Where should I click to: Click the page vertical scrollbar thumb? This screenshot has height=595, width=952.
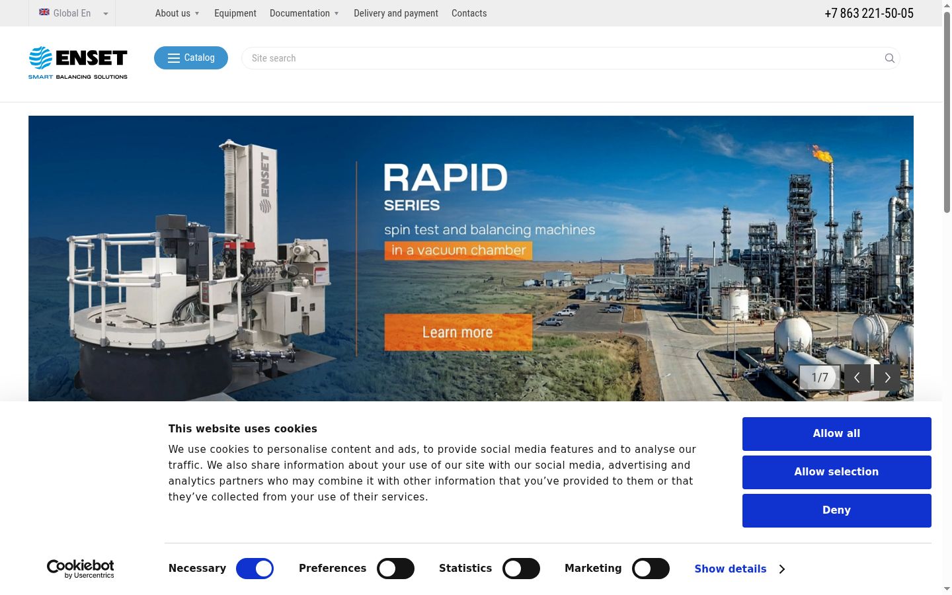pos(947,112)
